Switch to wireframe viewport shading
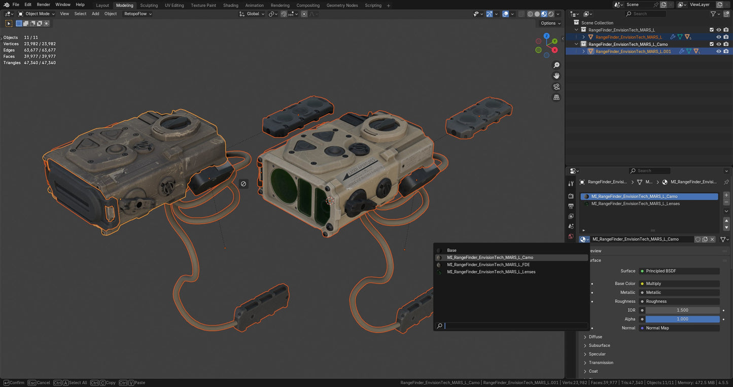Viewport: 733px width, 387px height. (x=530, y=14)
